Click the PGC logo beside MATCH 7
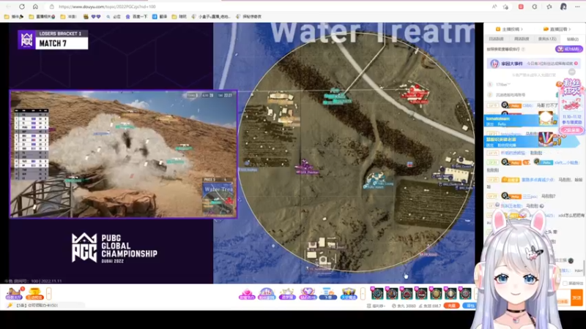The width and height of the screenshot is (586, 329). click(x=26, y=39)
